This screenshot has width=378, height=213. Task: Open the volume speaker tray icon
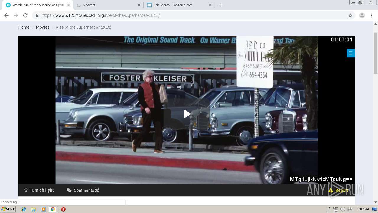343,209
